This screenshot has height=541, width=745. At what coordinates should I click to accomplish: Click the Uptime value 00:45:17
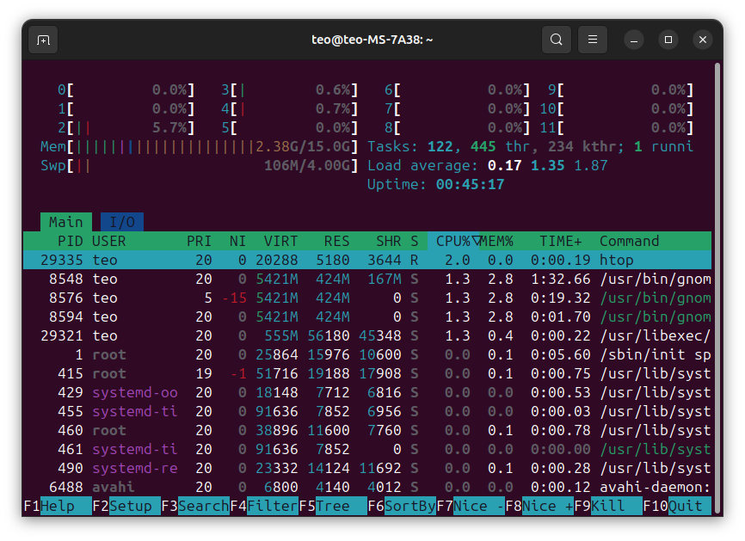click(x=471, y=184)
